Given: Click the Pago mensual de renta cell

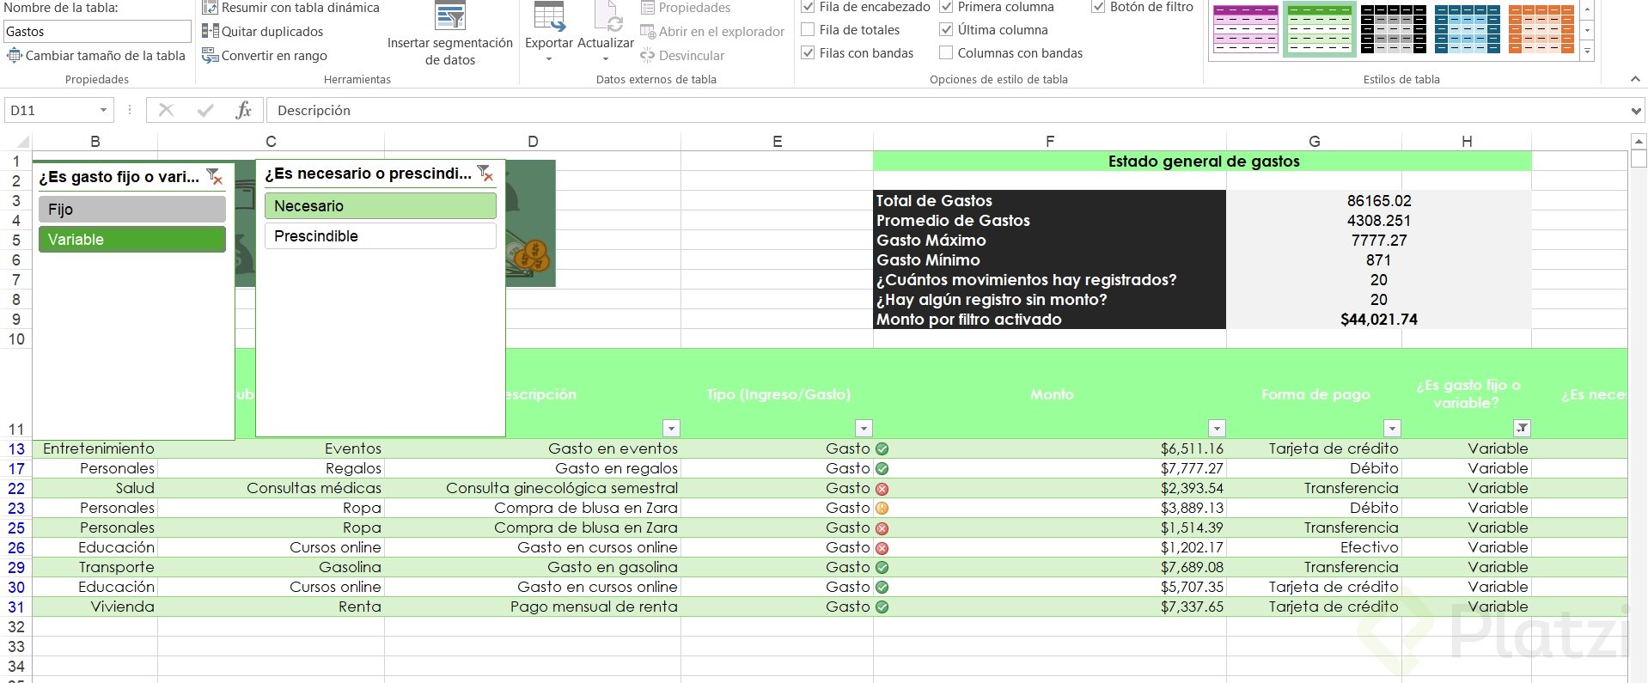Looking at the screenshot, I should point(533,607).
